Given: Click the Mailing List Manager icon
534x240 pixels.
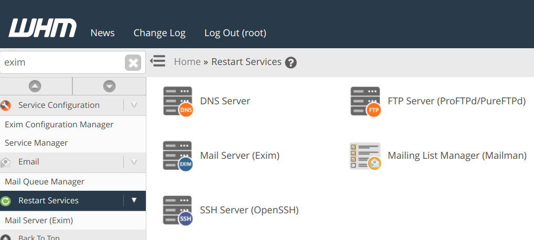Looking at the screenshot, I should tap(366, 156).
